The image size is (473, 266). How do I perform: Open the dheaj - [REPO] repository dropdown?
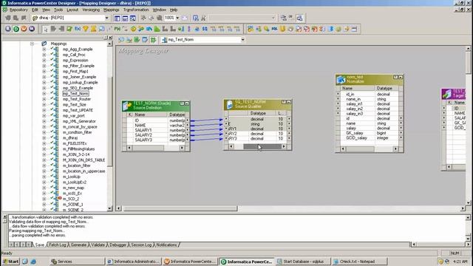(106, 18)
